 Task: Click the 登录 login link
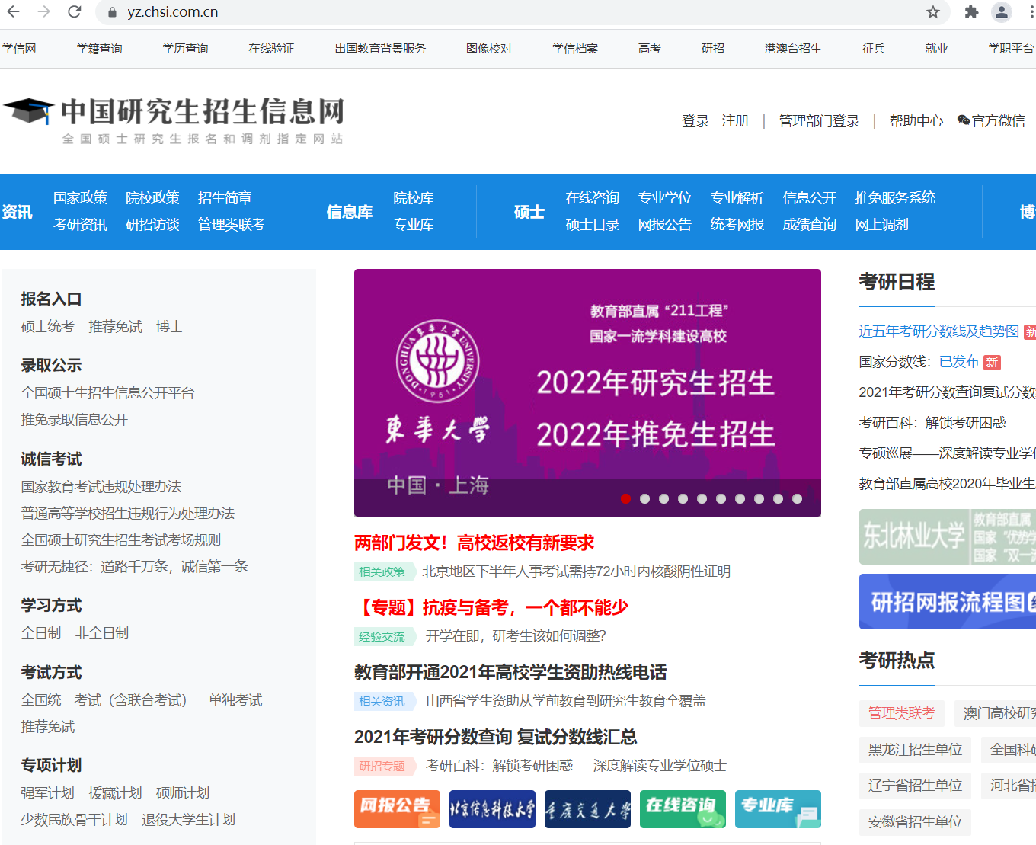tap(695, 121)
